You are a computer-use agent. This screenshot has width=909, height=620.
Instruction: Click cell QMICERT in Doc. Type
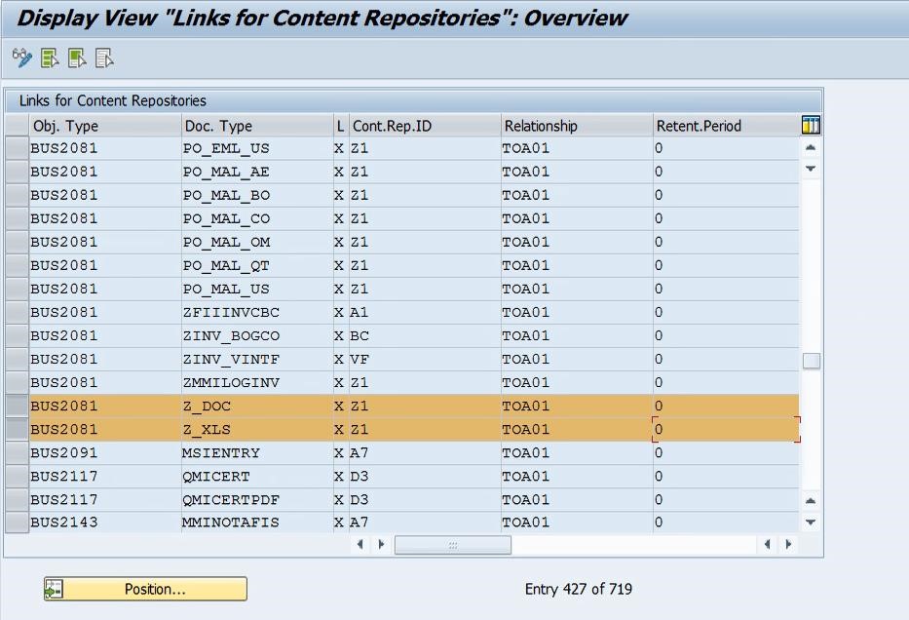(x=257, y=477)
